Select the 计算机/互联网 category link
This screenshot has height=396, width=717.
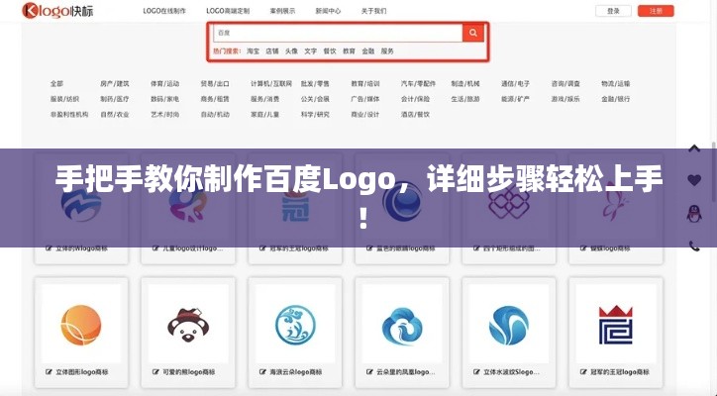click(x=271, y=84)
